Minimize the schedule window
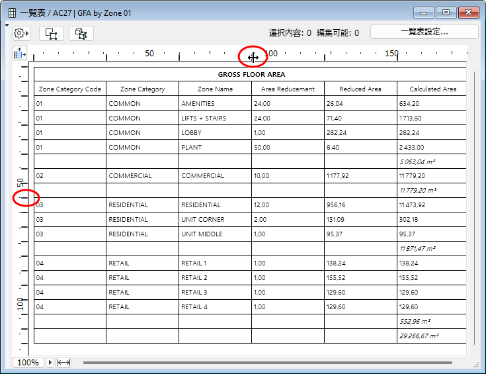 click(423, 13)
